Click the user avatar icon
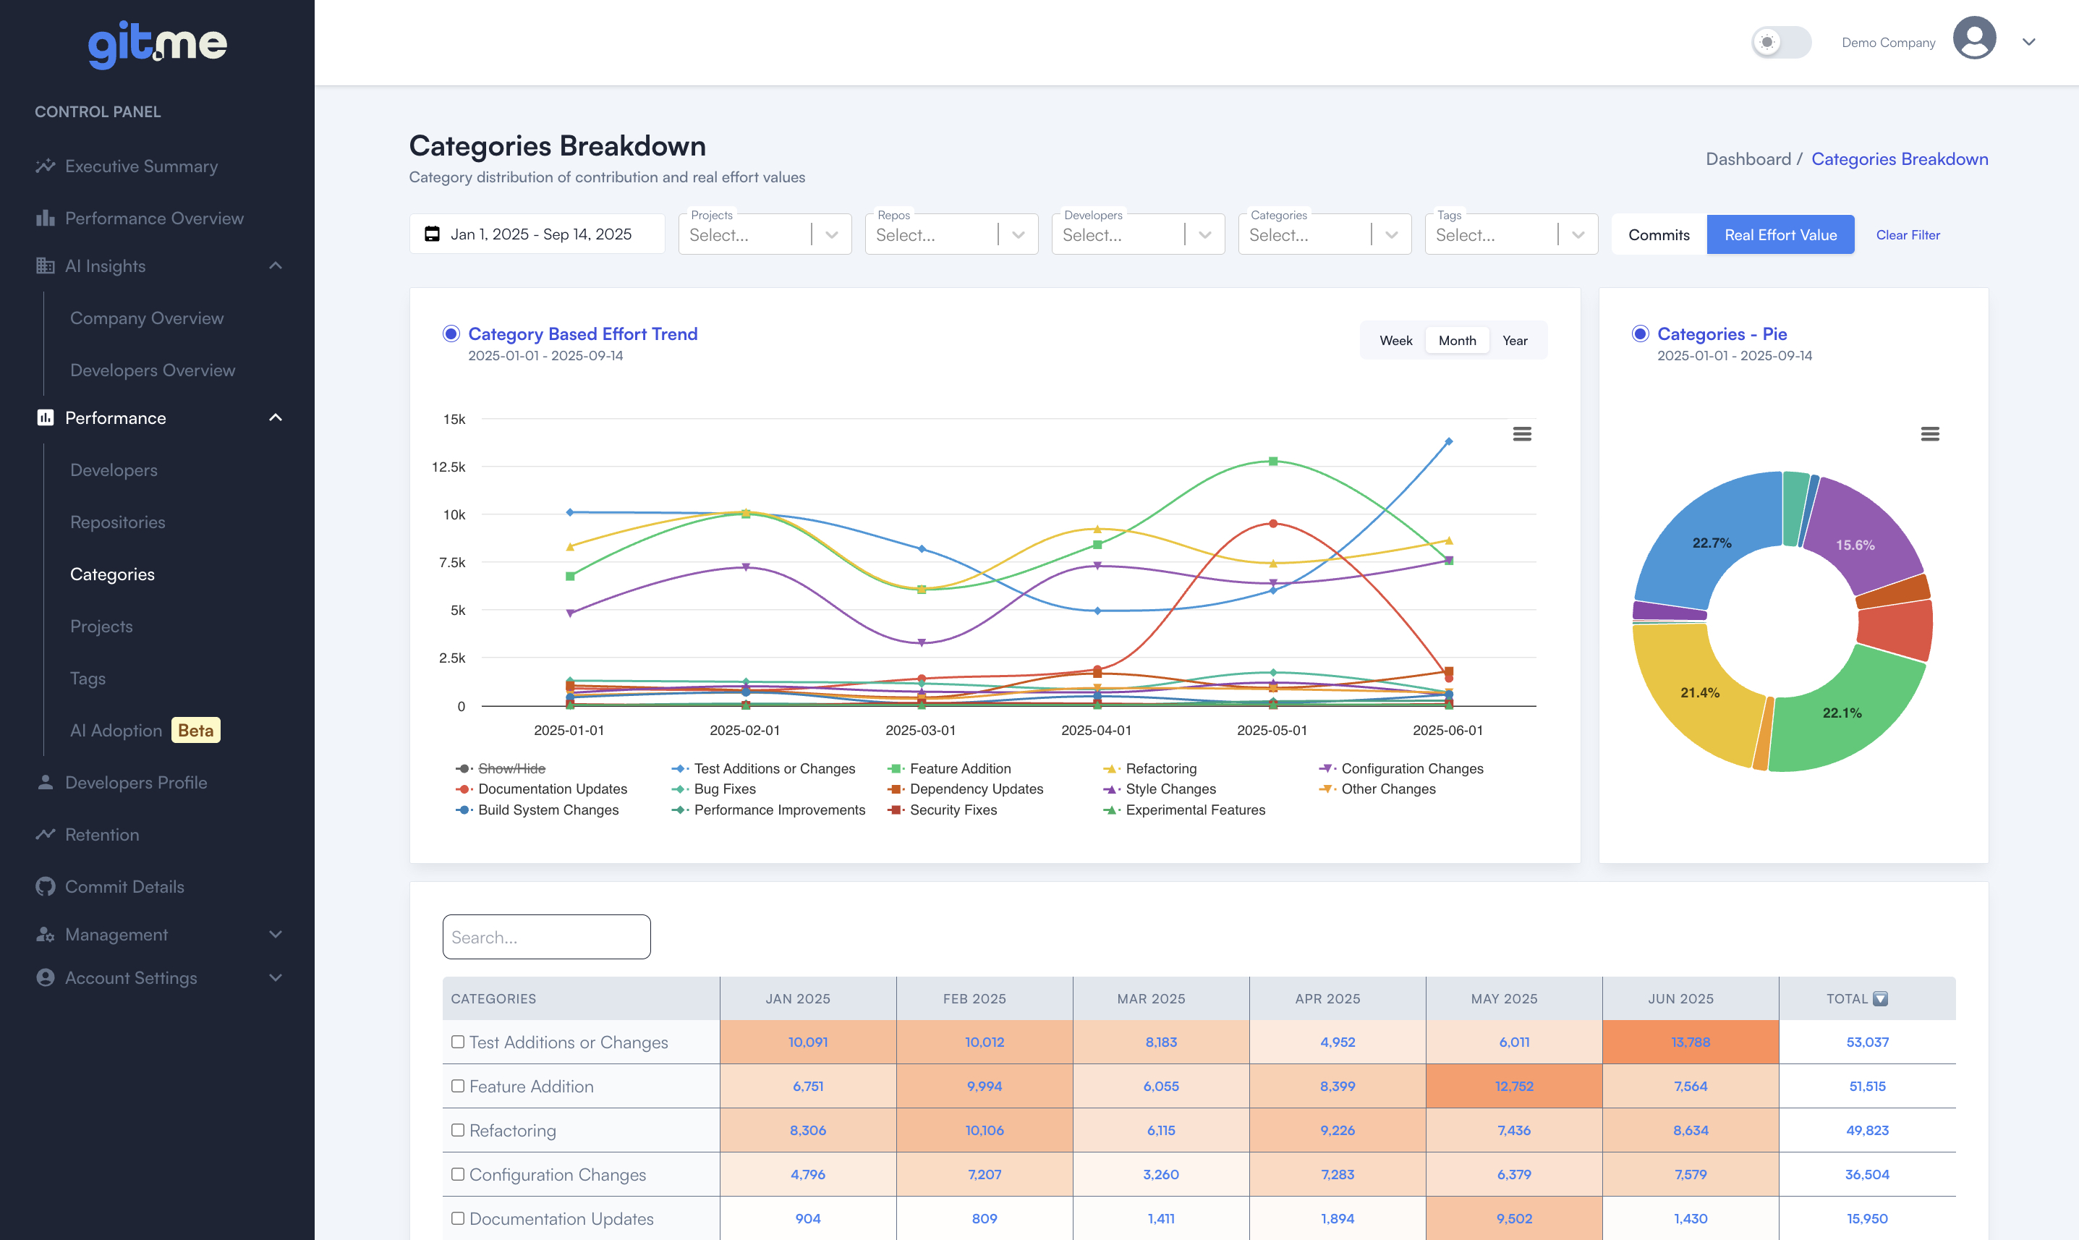 click(x=1974, y=38)
